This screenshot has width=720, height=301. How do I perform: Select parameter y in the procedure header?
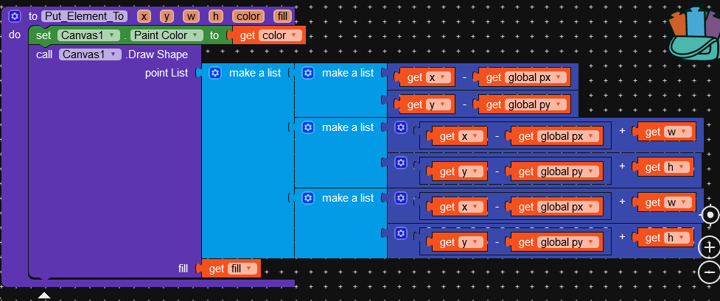coord(167,16)
